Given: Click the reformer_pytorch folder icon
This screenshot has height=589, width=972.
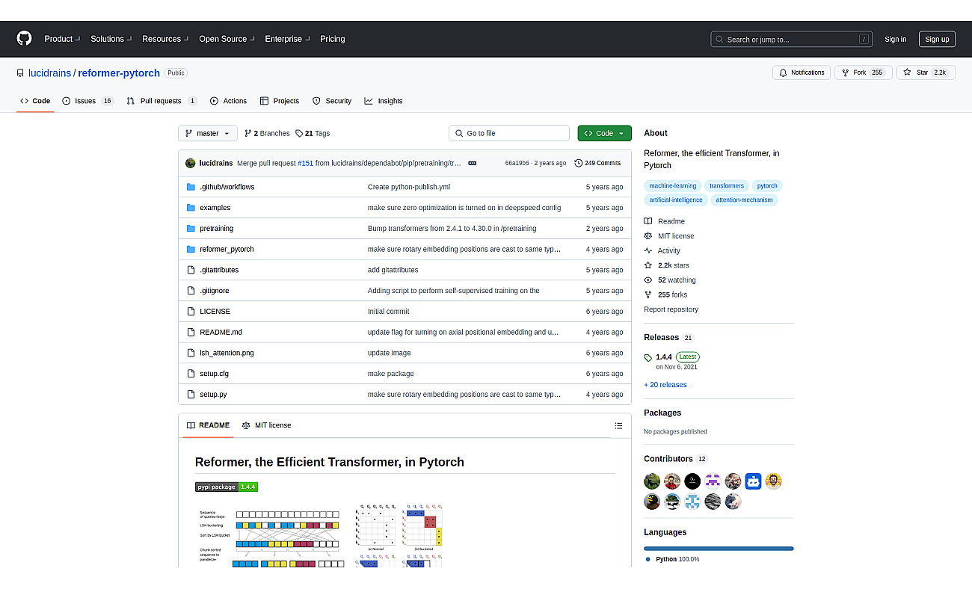Looking at the screenshot, I should (191, 249).
